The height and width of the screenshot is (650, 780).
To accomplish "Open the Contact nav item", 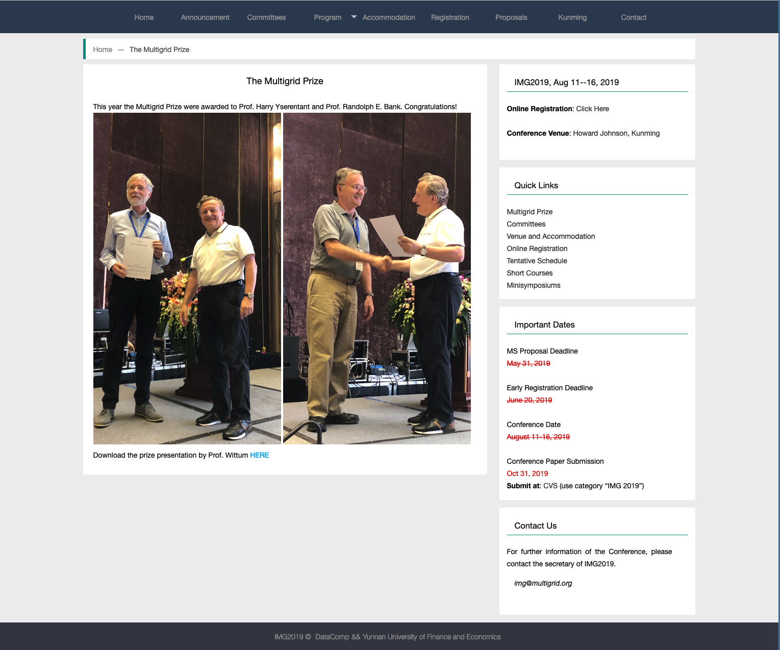I will [634, 17].
